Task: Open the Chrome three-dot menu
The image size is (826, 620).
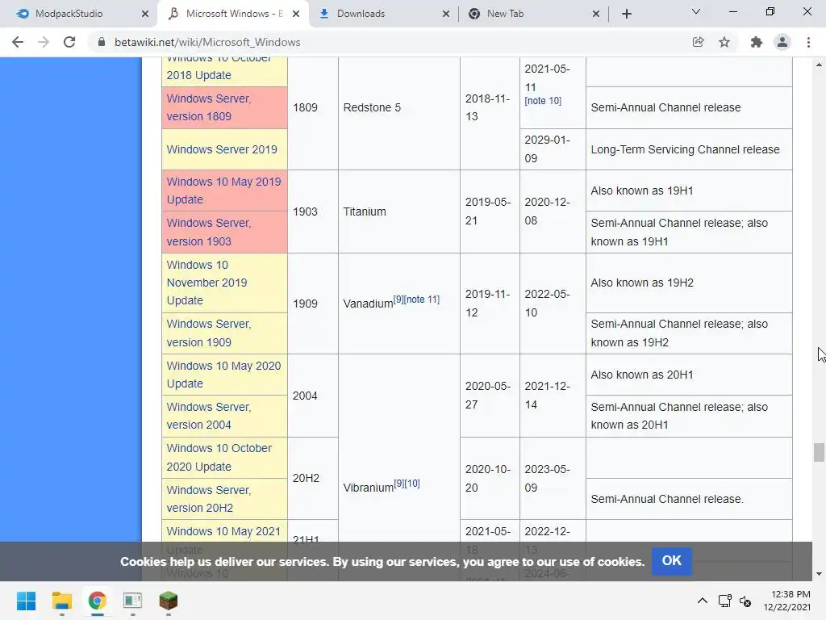Action: point(808,42)
